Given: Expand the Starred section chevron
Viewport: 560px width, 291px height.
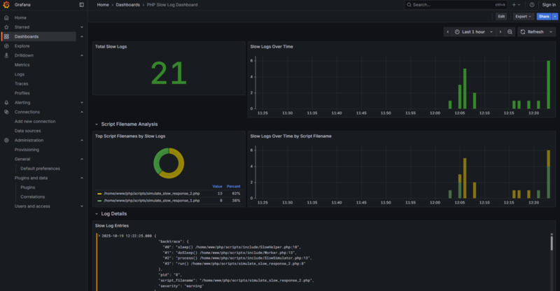Looking at the screenshot, I should click(x=82, y=27).
